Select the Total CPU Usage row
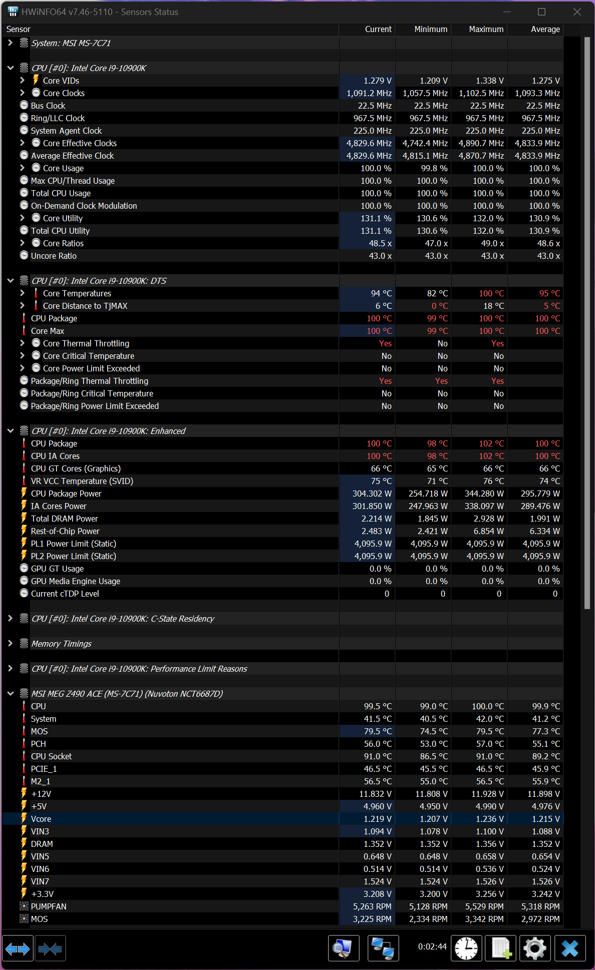 click(x=282, y=193)
